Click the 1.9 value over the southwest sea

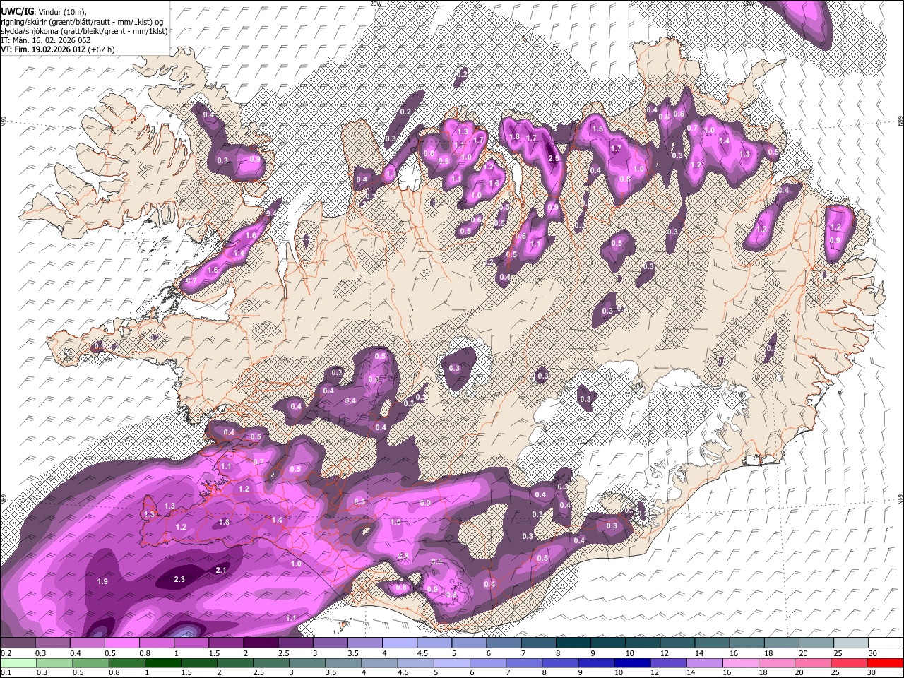click(x=102, y=581)
